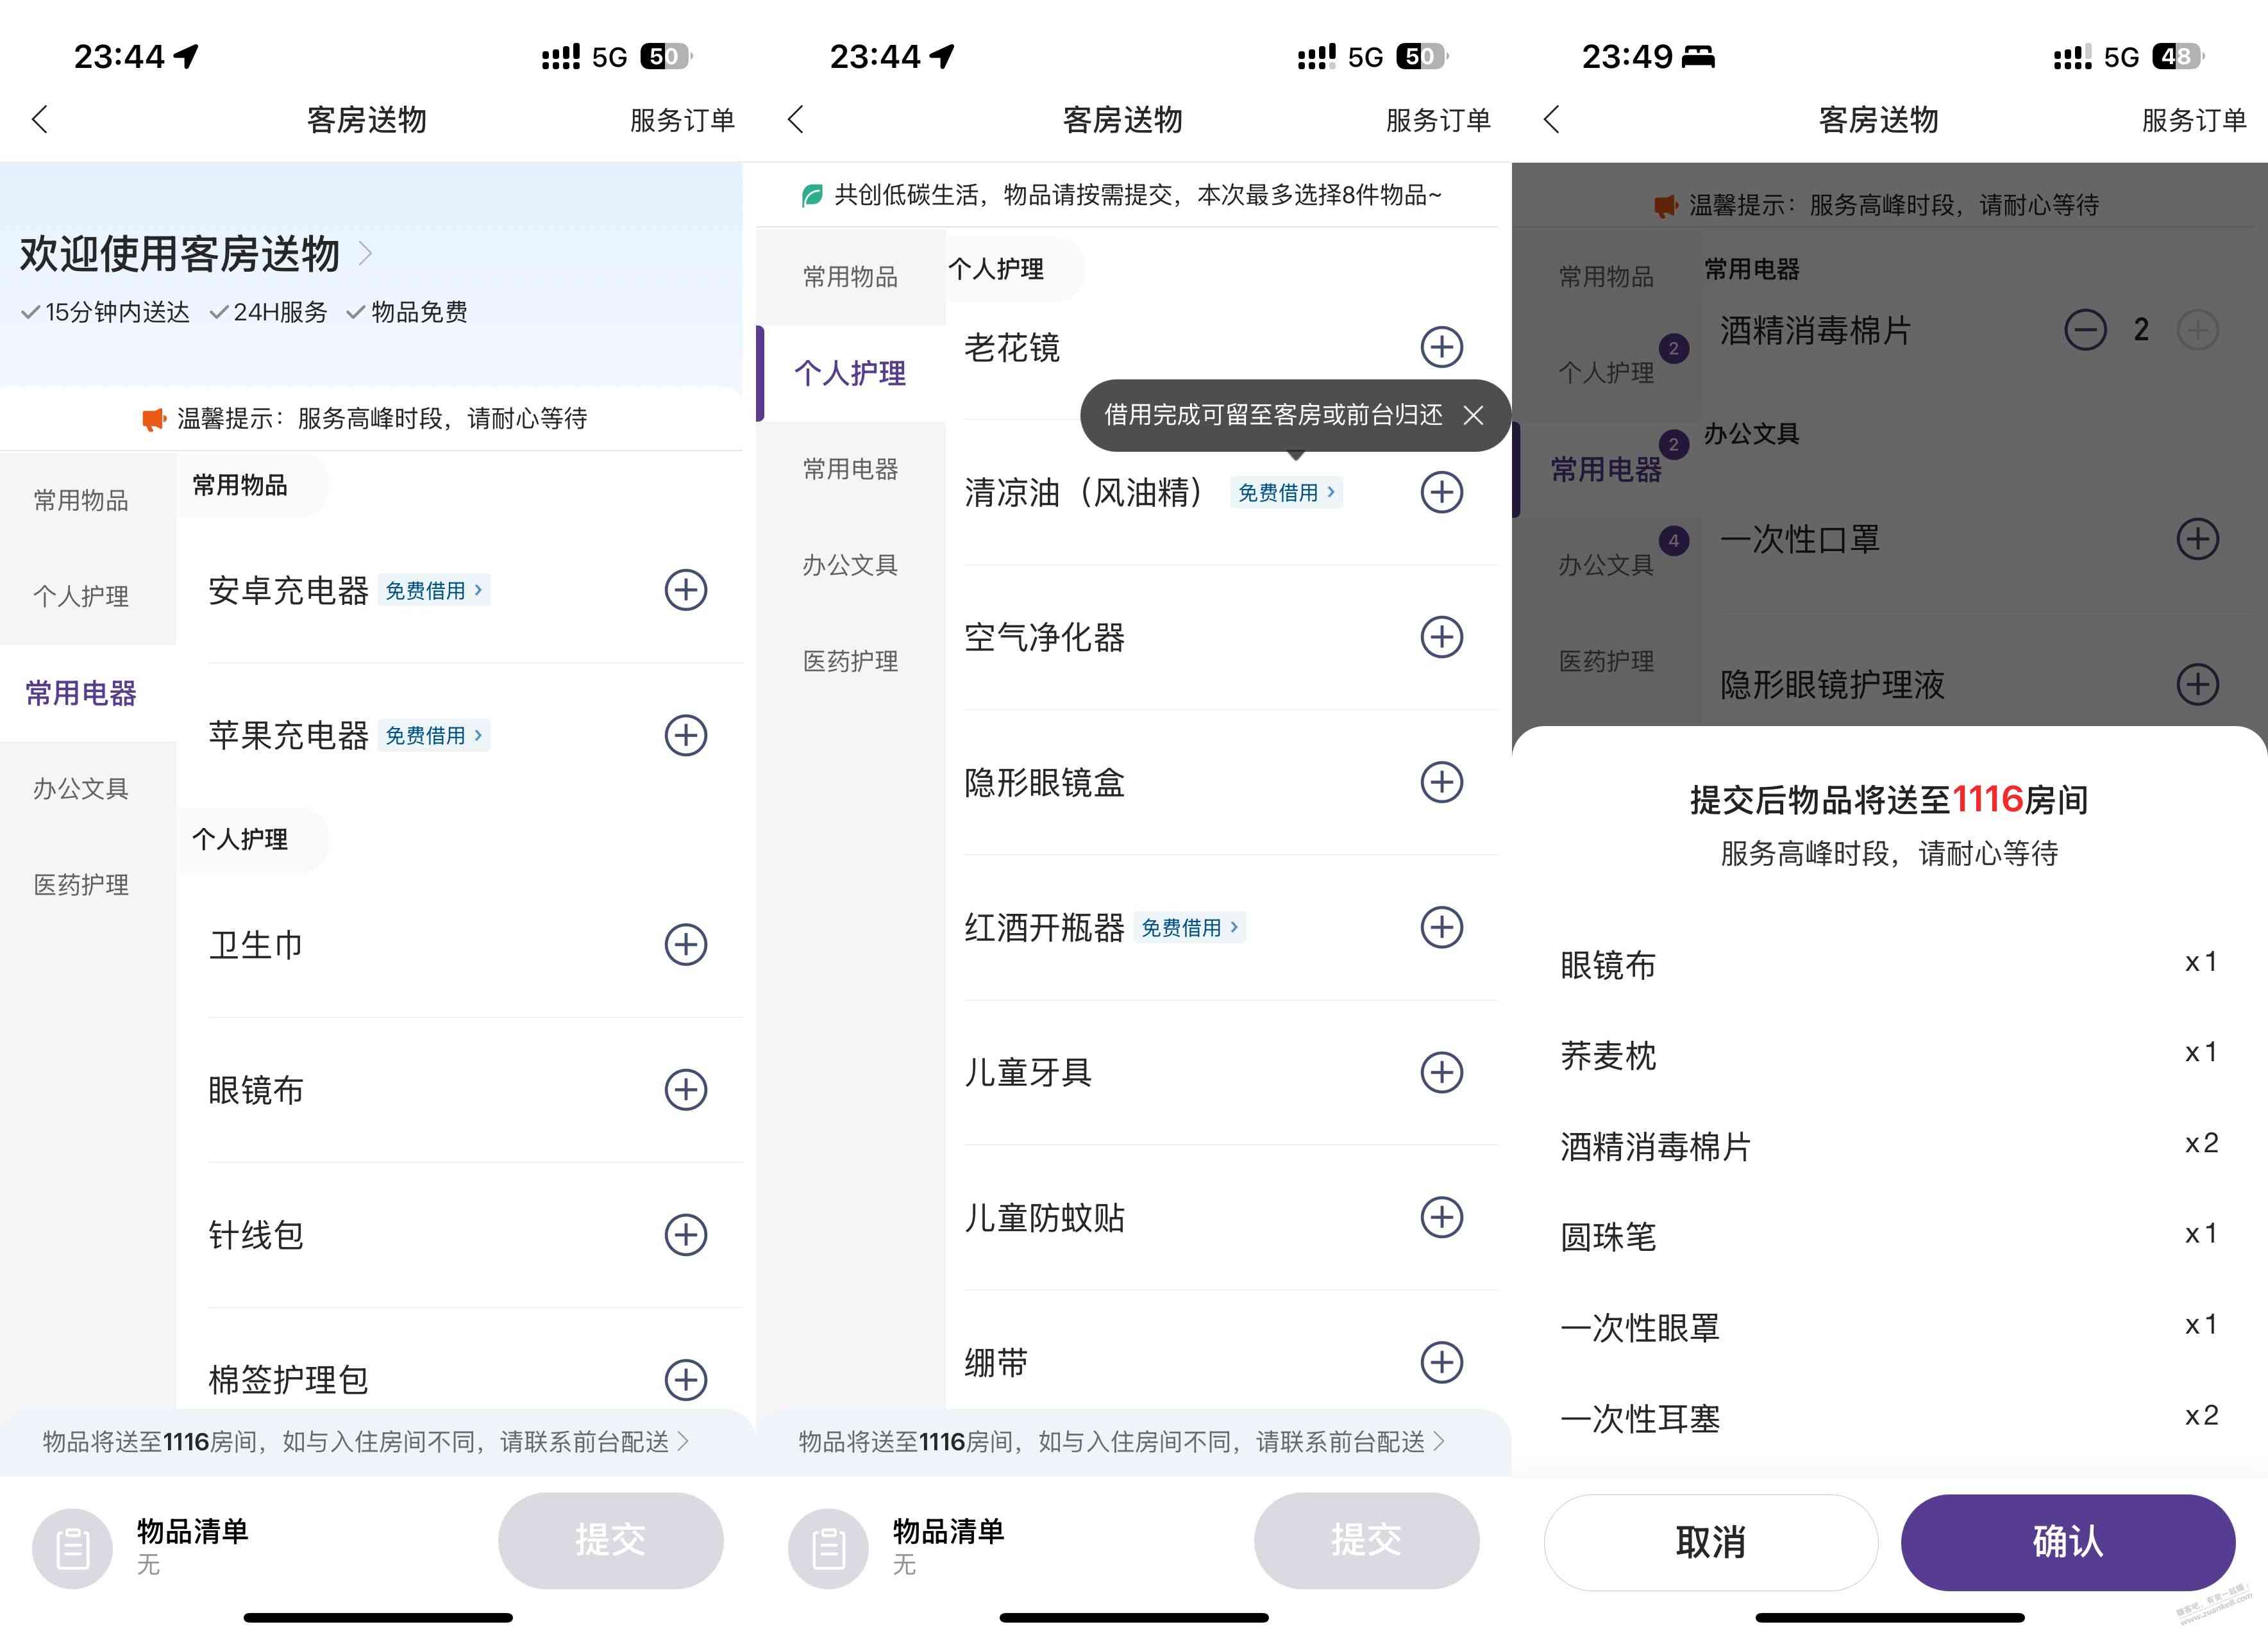Add 清凉油（风油精） with its plus icon
The image size is (2268, 1638).
(1442, 492)
